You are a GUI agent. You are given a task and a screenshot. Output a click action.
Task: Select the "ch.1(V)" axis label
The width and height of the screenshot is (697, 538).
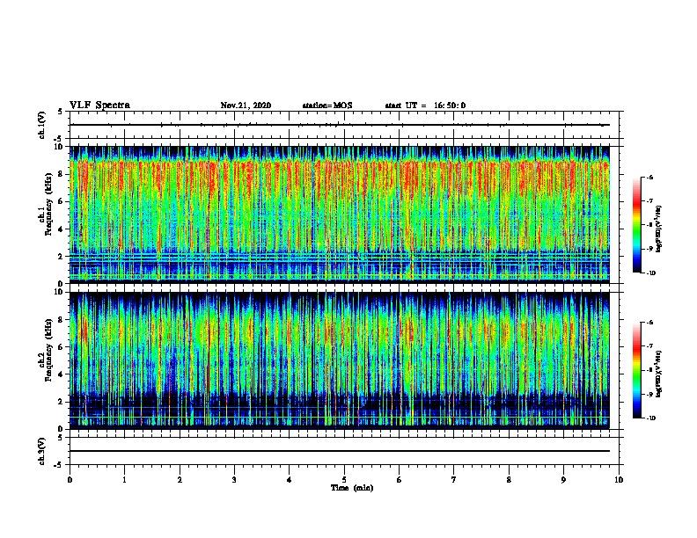point(42,125)
